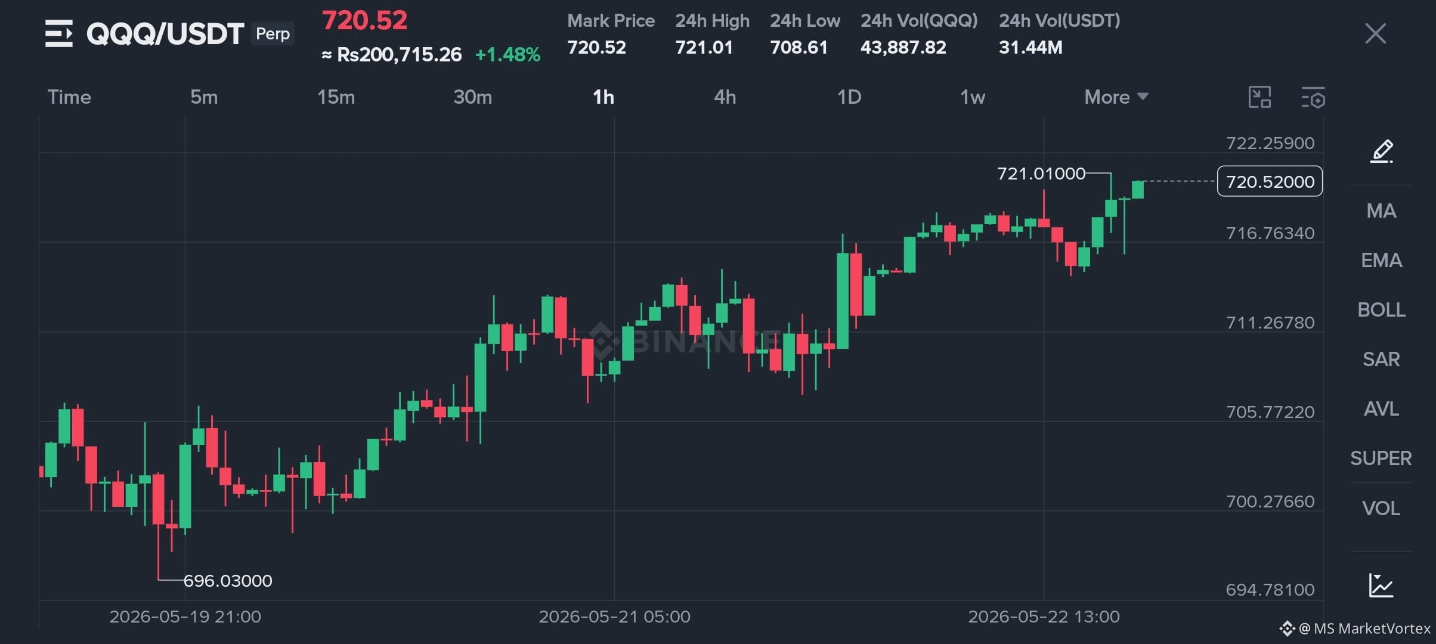Select the 4h timeframe
The height and width of the screenshot is (644, 1436).
coord(725,97)
